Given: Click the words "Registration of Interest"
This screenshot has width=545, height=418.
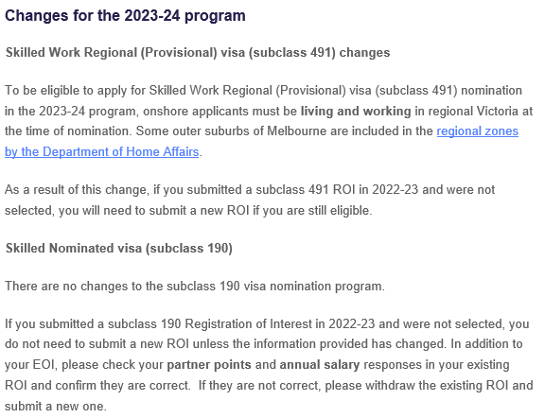Looking at the screenshot, I should 248,323.
